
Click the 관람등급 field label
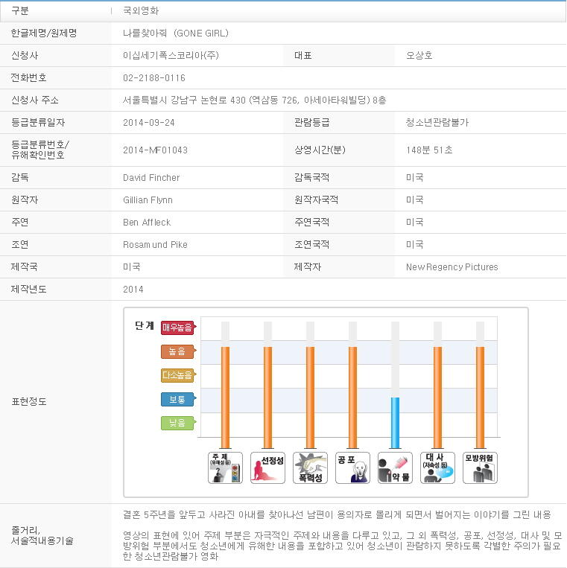coord(311,122)
